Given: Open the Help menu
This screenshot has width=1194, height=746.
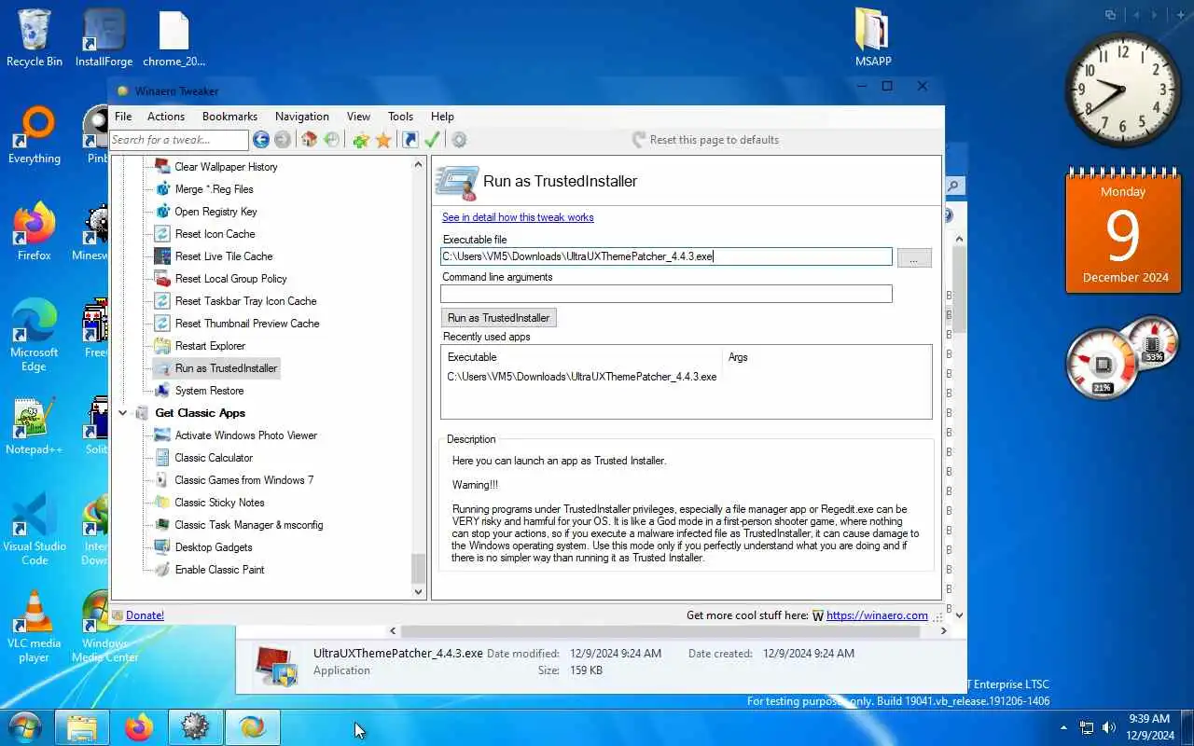Looking at the screenshot, I should (442, 117).
